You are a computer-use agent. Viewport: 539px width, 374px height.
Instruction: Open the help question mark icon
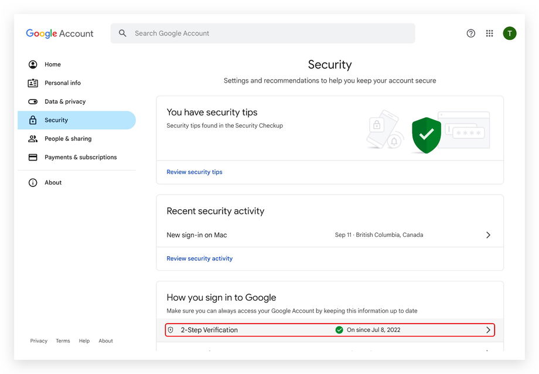coord(471,33)
